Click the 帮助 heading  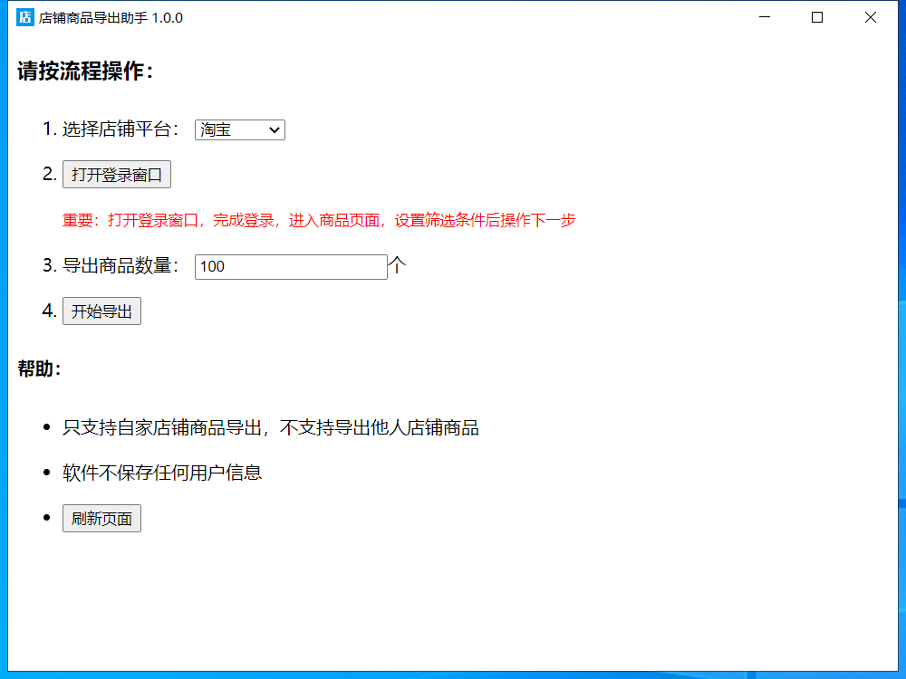point(39,368)
